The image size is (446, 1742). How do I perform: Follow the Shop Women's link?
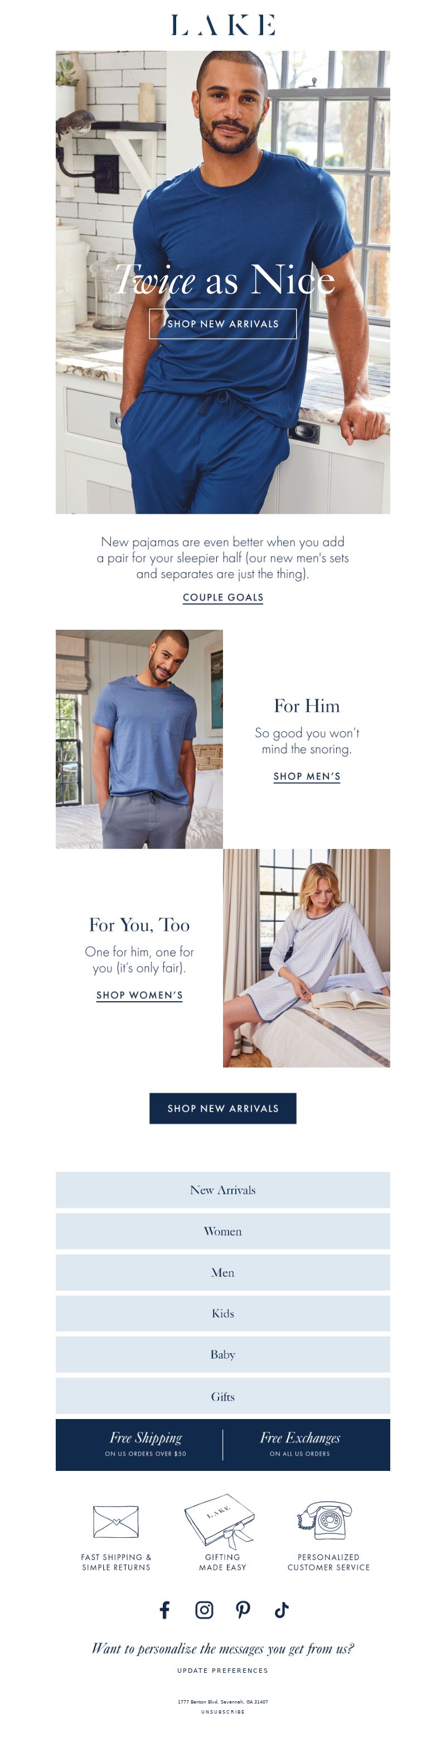click(139, 996)
